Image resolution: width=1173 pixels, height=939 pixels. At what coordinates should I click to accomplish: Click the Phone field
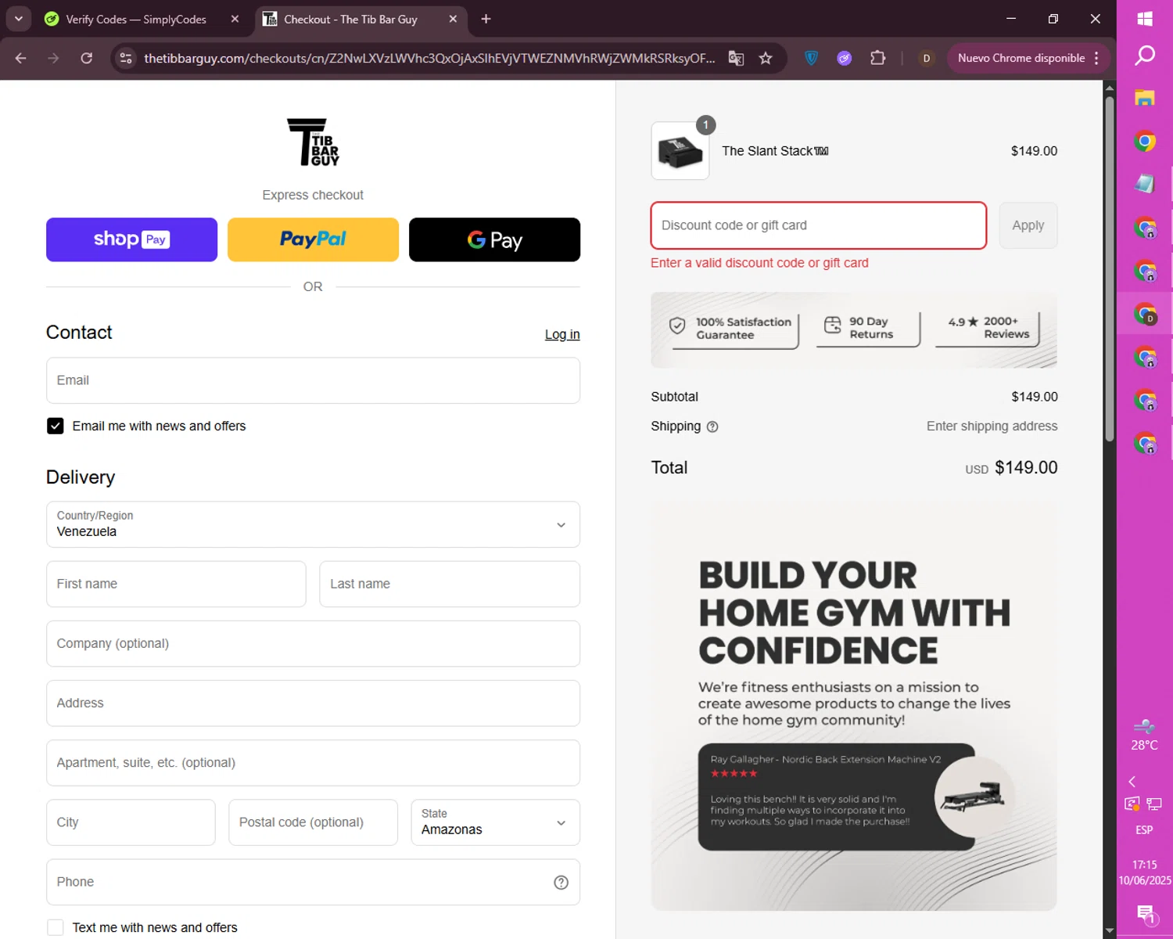point(313,882)
